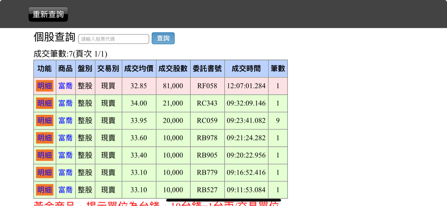
Task: Open 明細 for order RC343
Action: [45, 103]
